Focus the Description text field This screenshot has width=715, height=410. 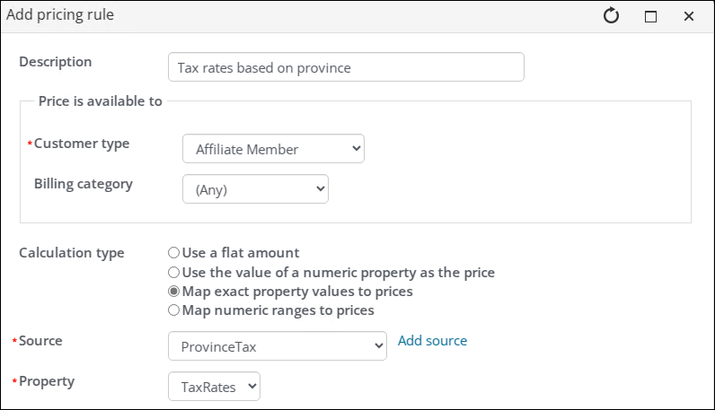click(346, 67)
